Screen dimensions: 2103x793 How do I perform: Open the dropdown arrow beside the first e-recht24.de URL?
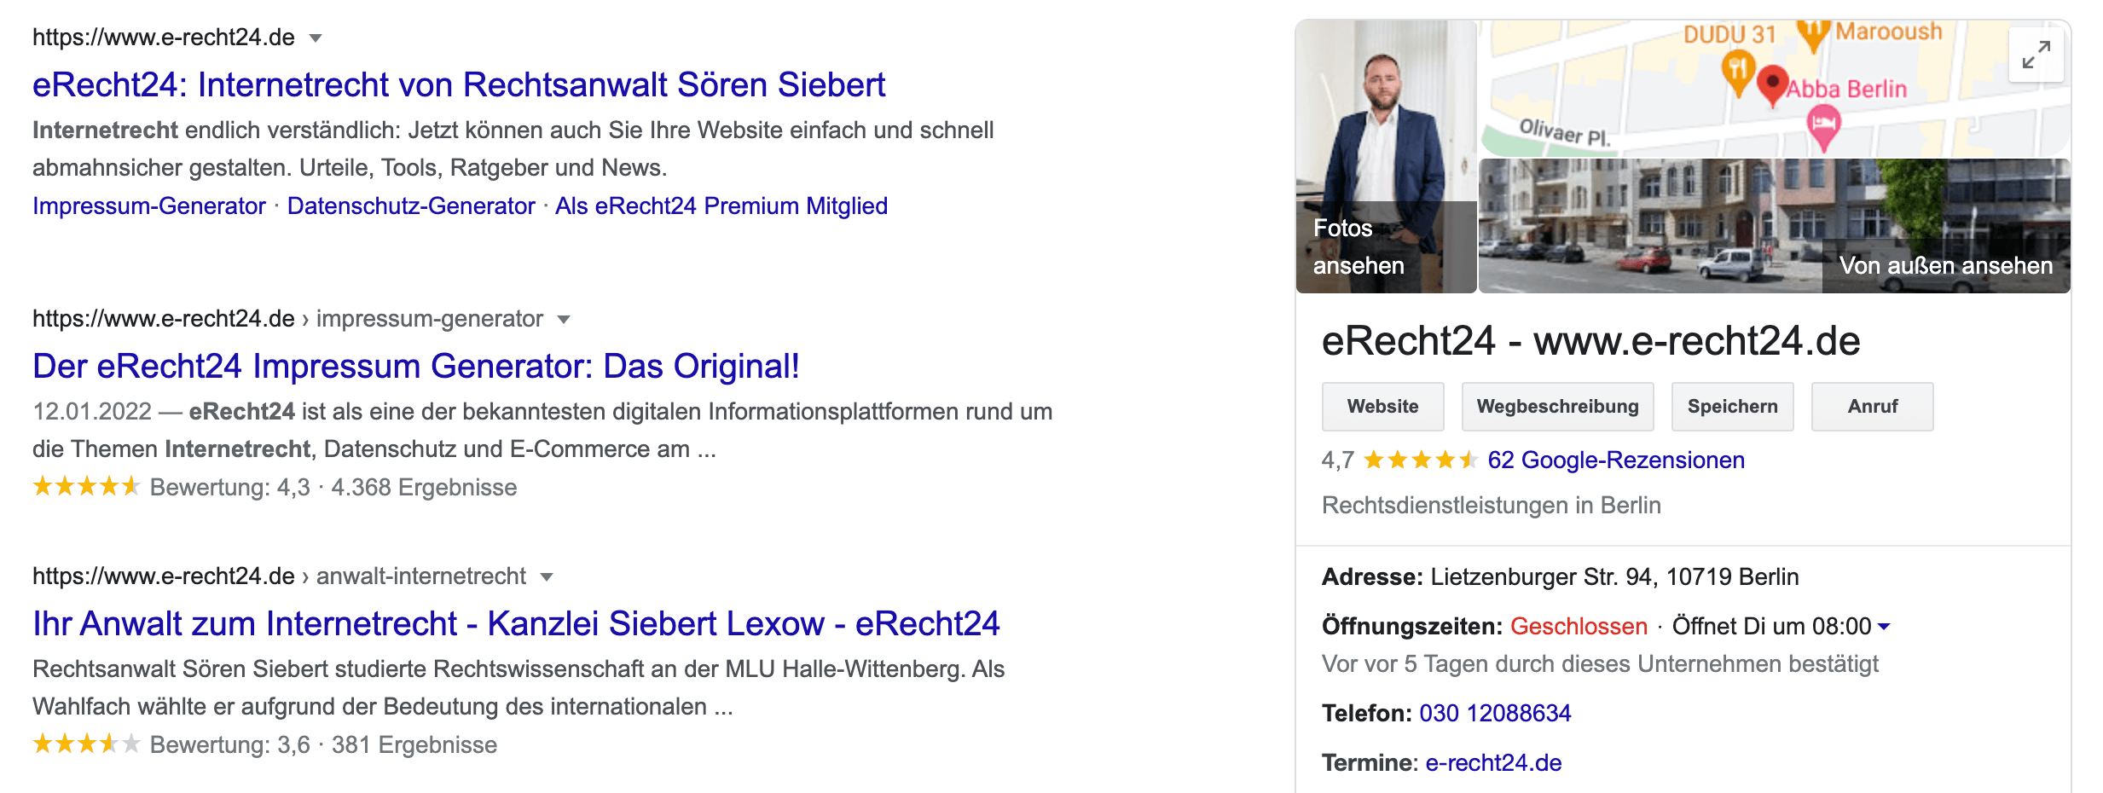point(316,38)
